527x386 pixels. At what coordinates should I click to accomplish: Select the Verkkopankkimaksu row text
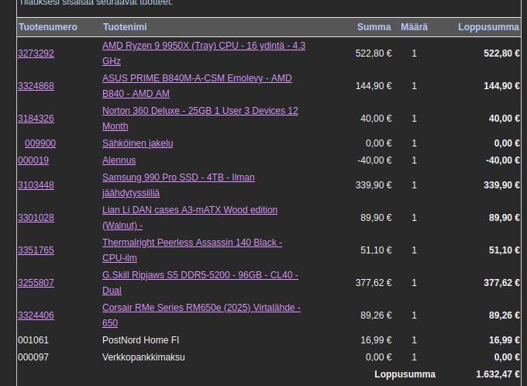[143, 357]
